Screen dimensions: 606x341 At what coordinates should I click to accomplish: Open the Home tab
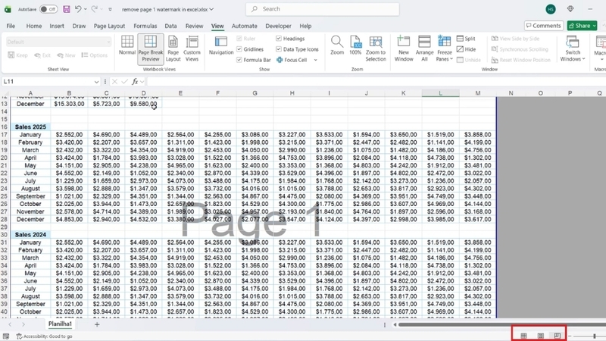(34, 26)
